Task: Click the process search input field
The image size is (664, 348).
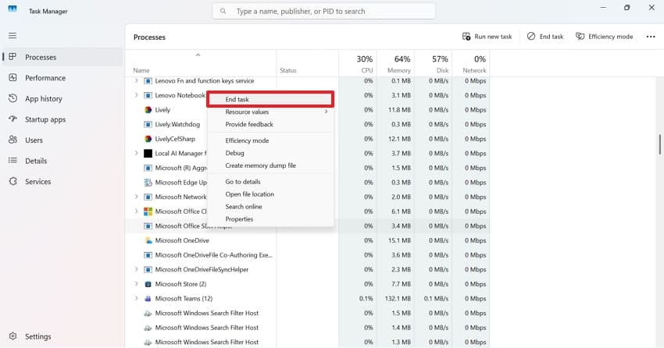Action: click(324, 11)
